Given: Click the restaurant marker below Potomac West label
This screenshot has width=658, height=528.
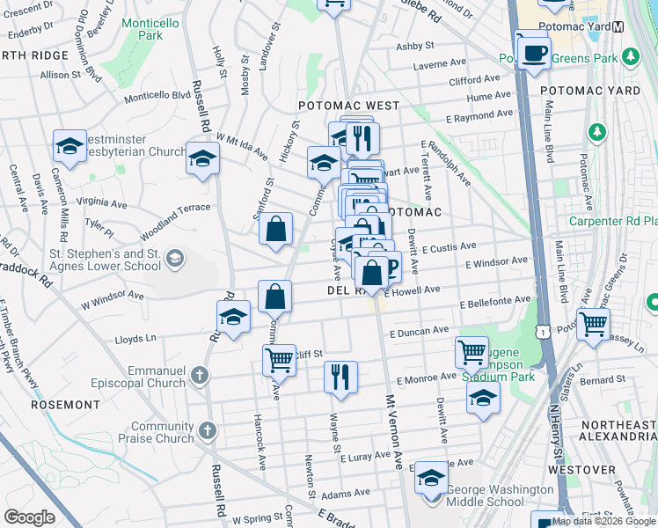Looking at the screenshot, I should (x=363, y=140).
